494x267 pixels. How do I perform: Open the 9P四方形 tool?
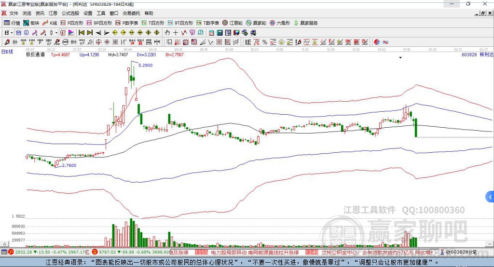99,23
